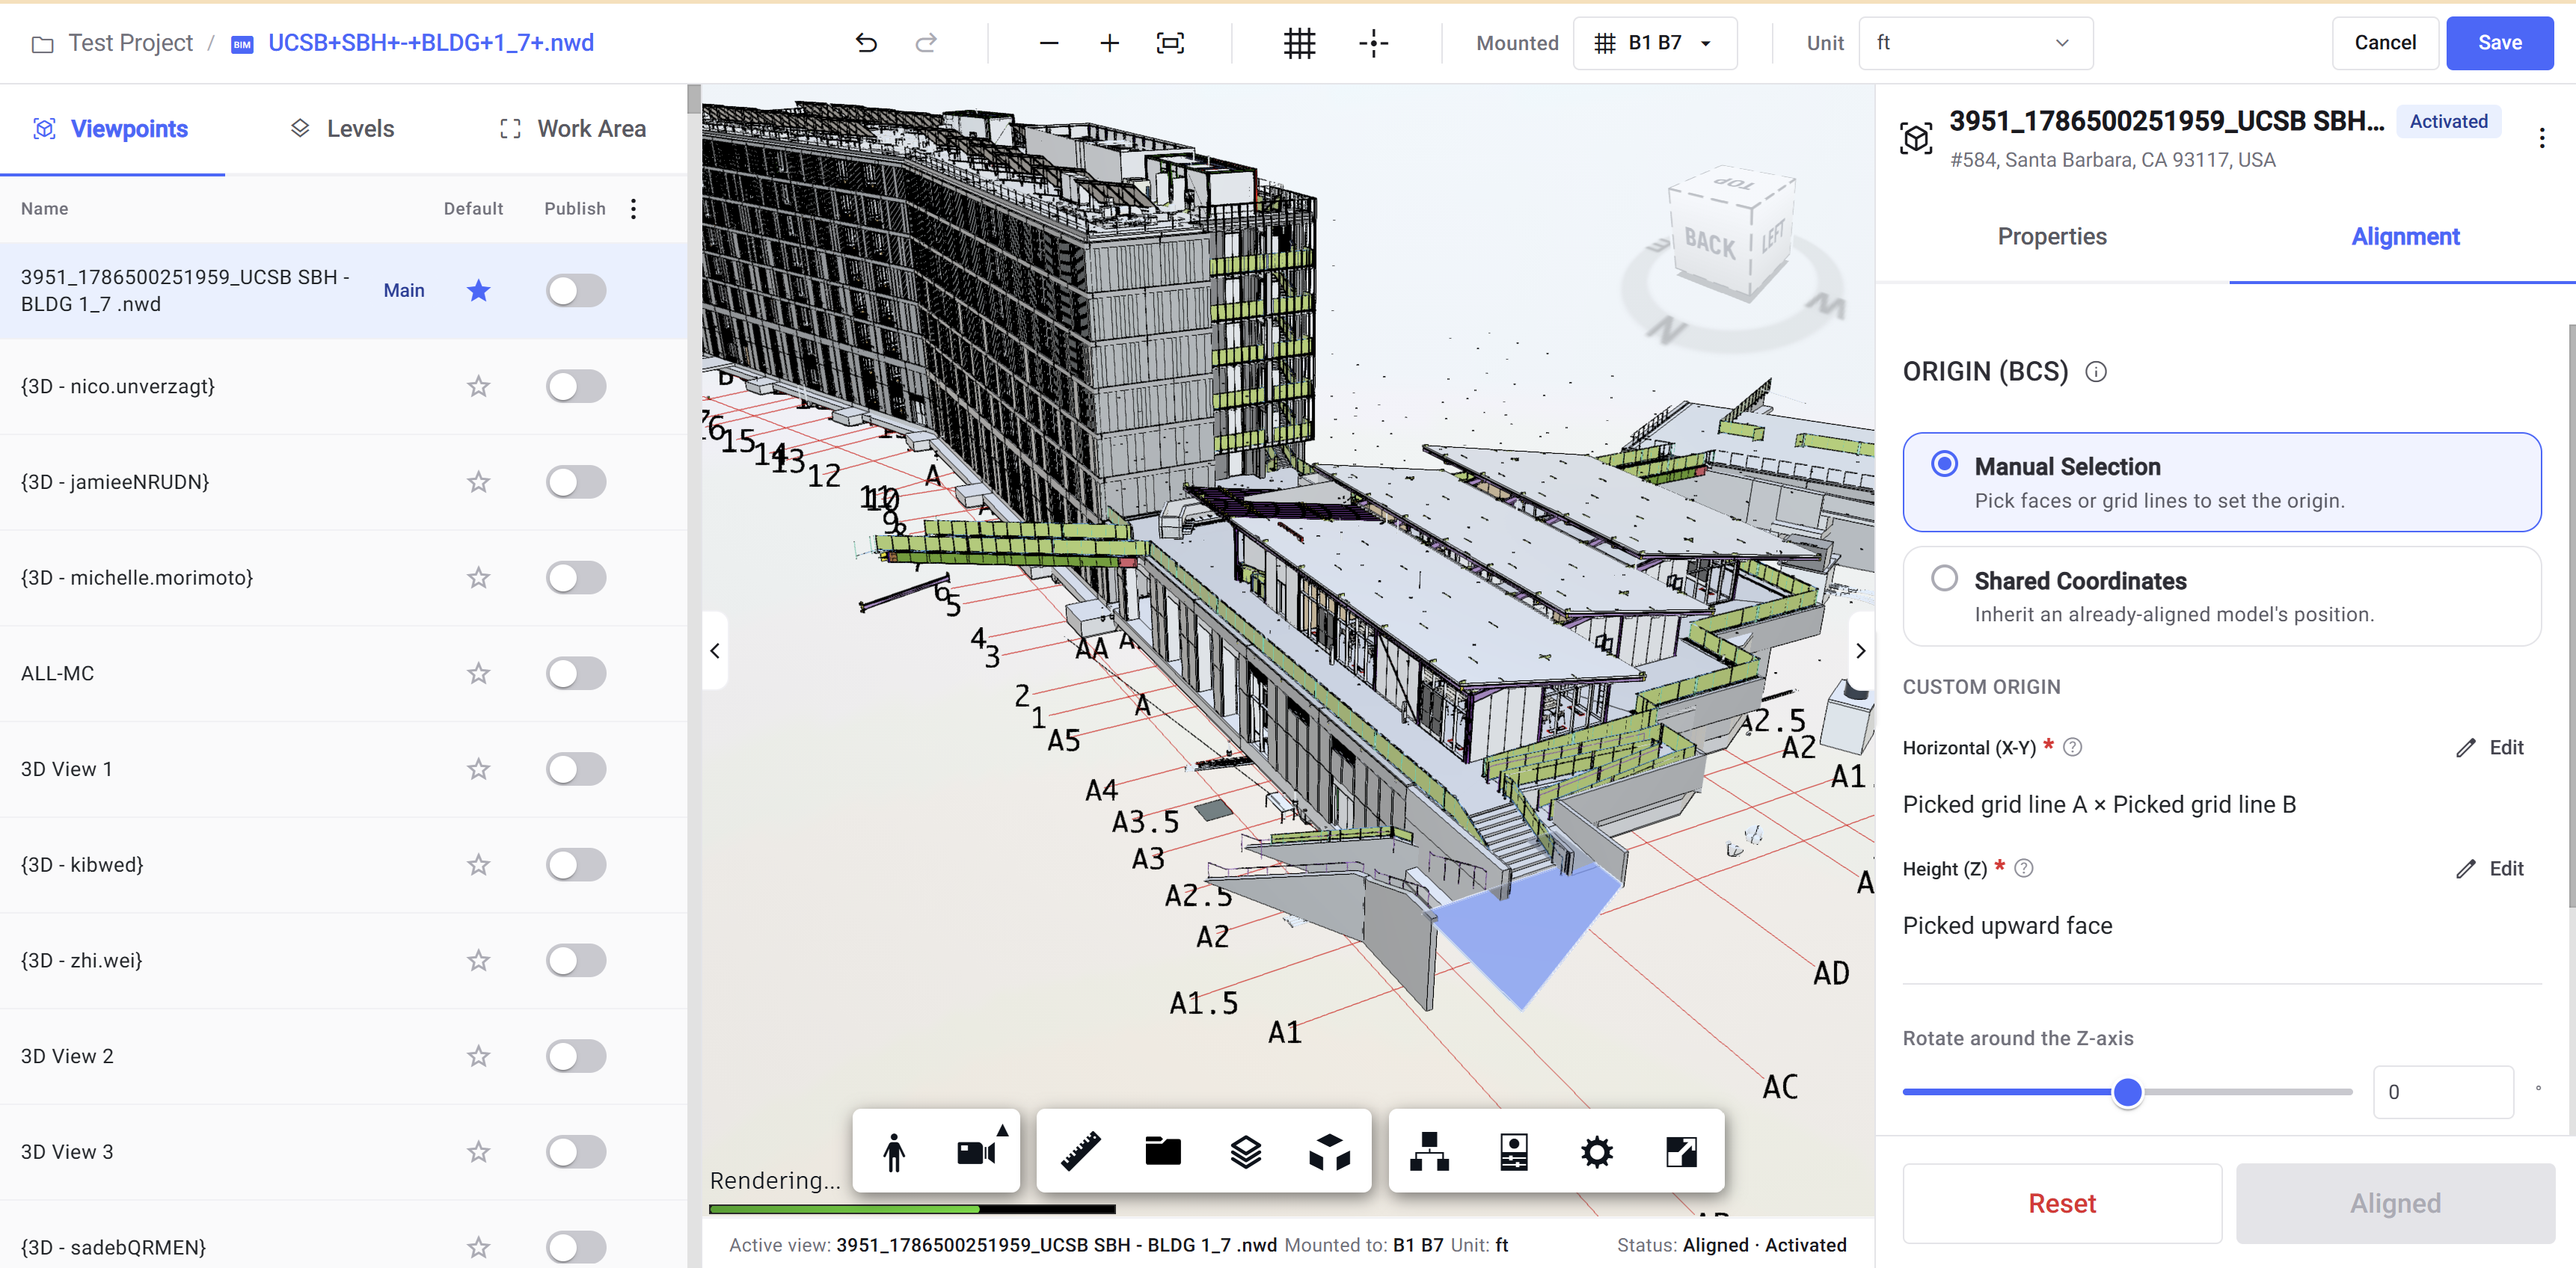
Task: Open the Mounted B1 B7 dropdown
Action: [1654, 43]
